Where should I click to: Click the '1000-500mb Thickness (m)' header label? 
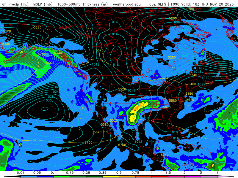82,4
